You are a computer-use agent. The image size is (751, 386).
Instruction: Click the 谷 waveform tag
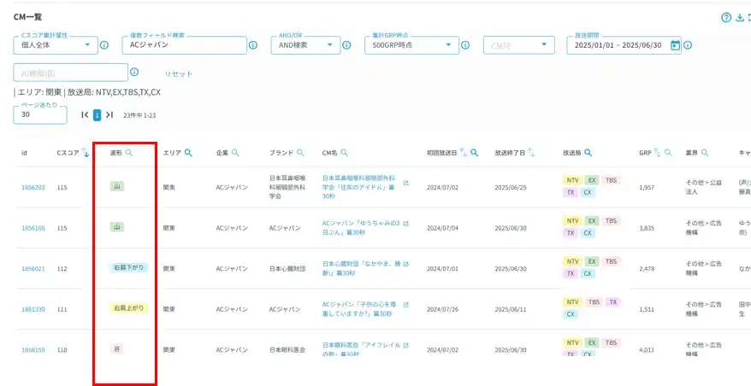pos(116,348)
